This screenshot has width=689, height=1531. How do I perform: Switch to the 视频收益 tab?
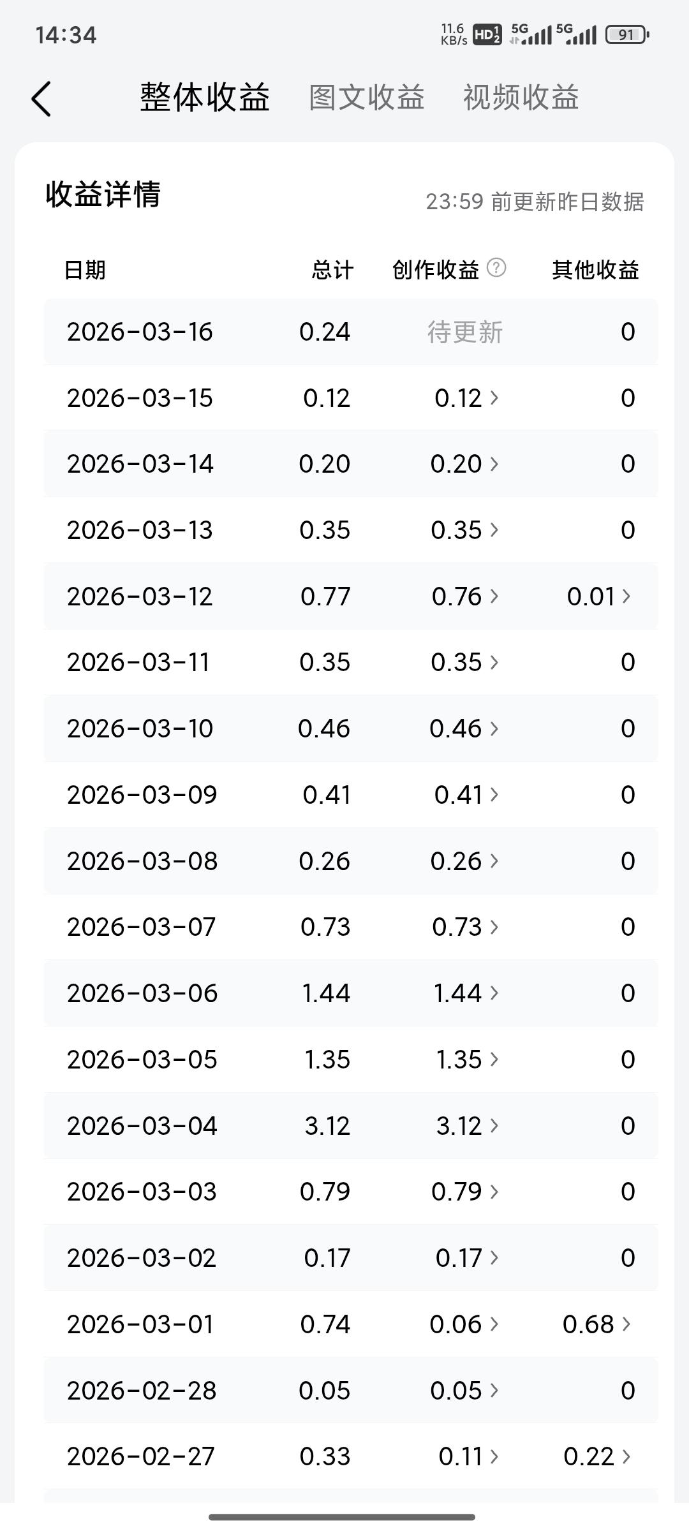pyautogui.click(x=521, y=98)
